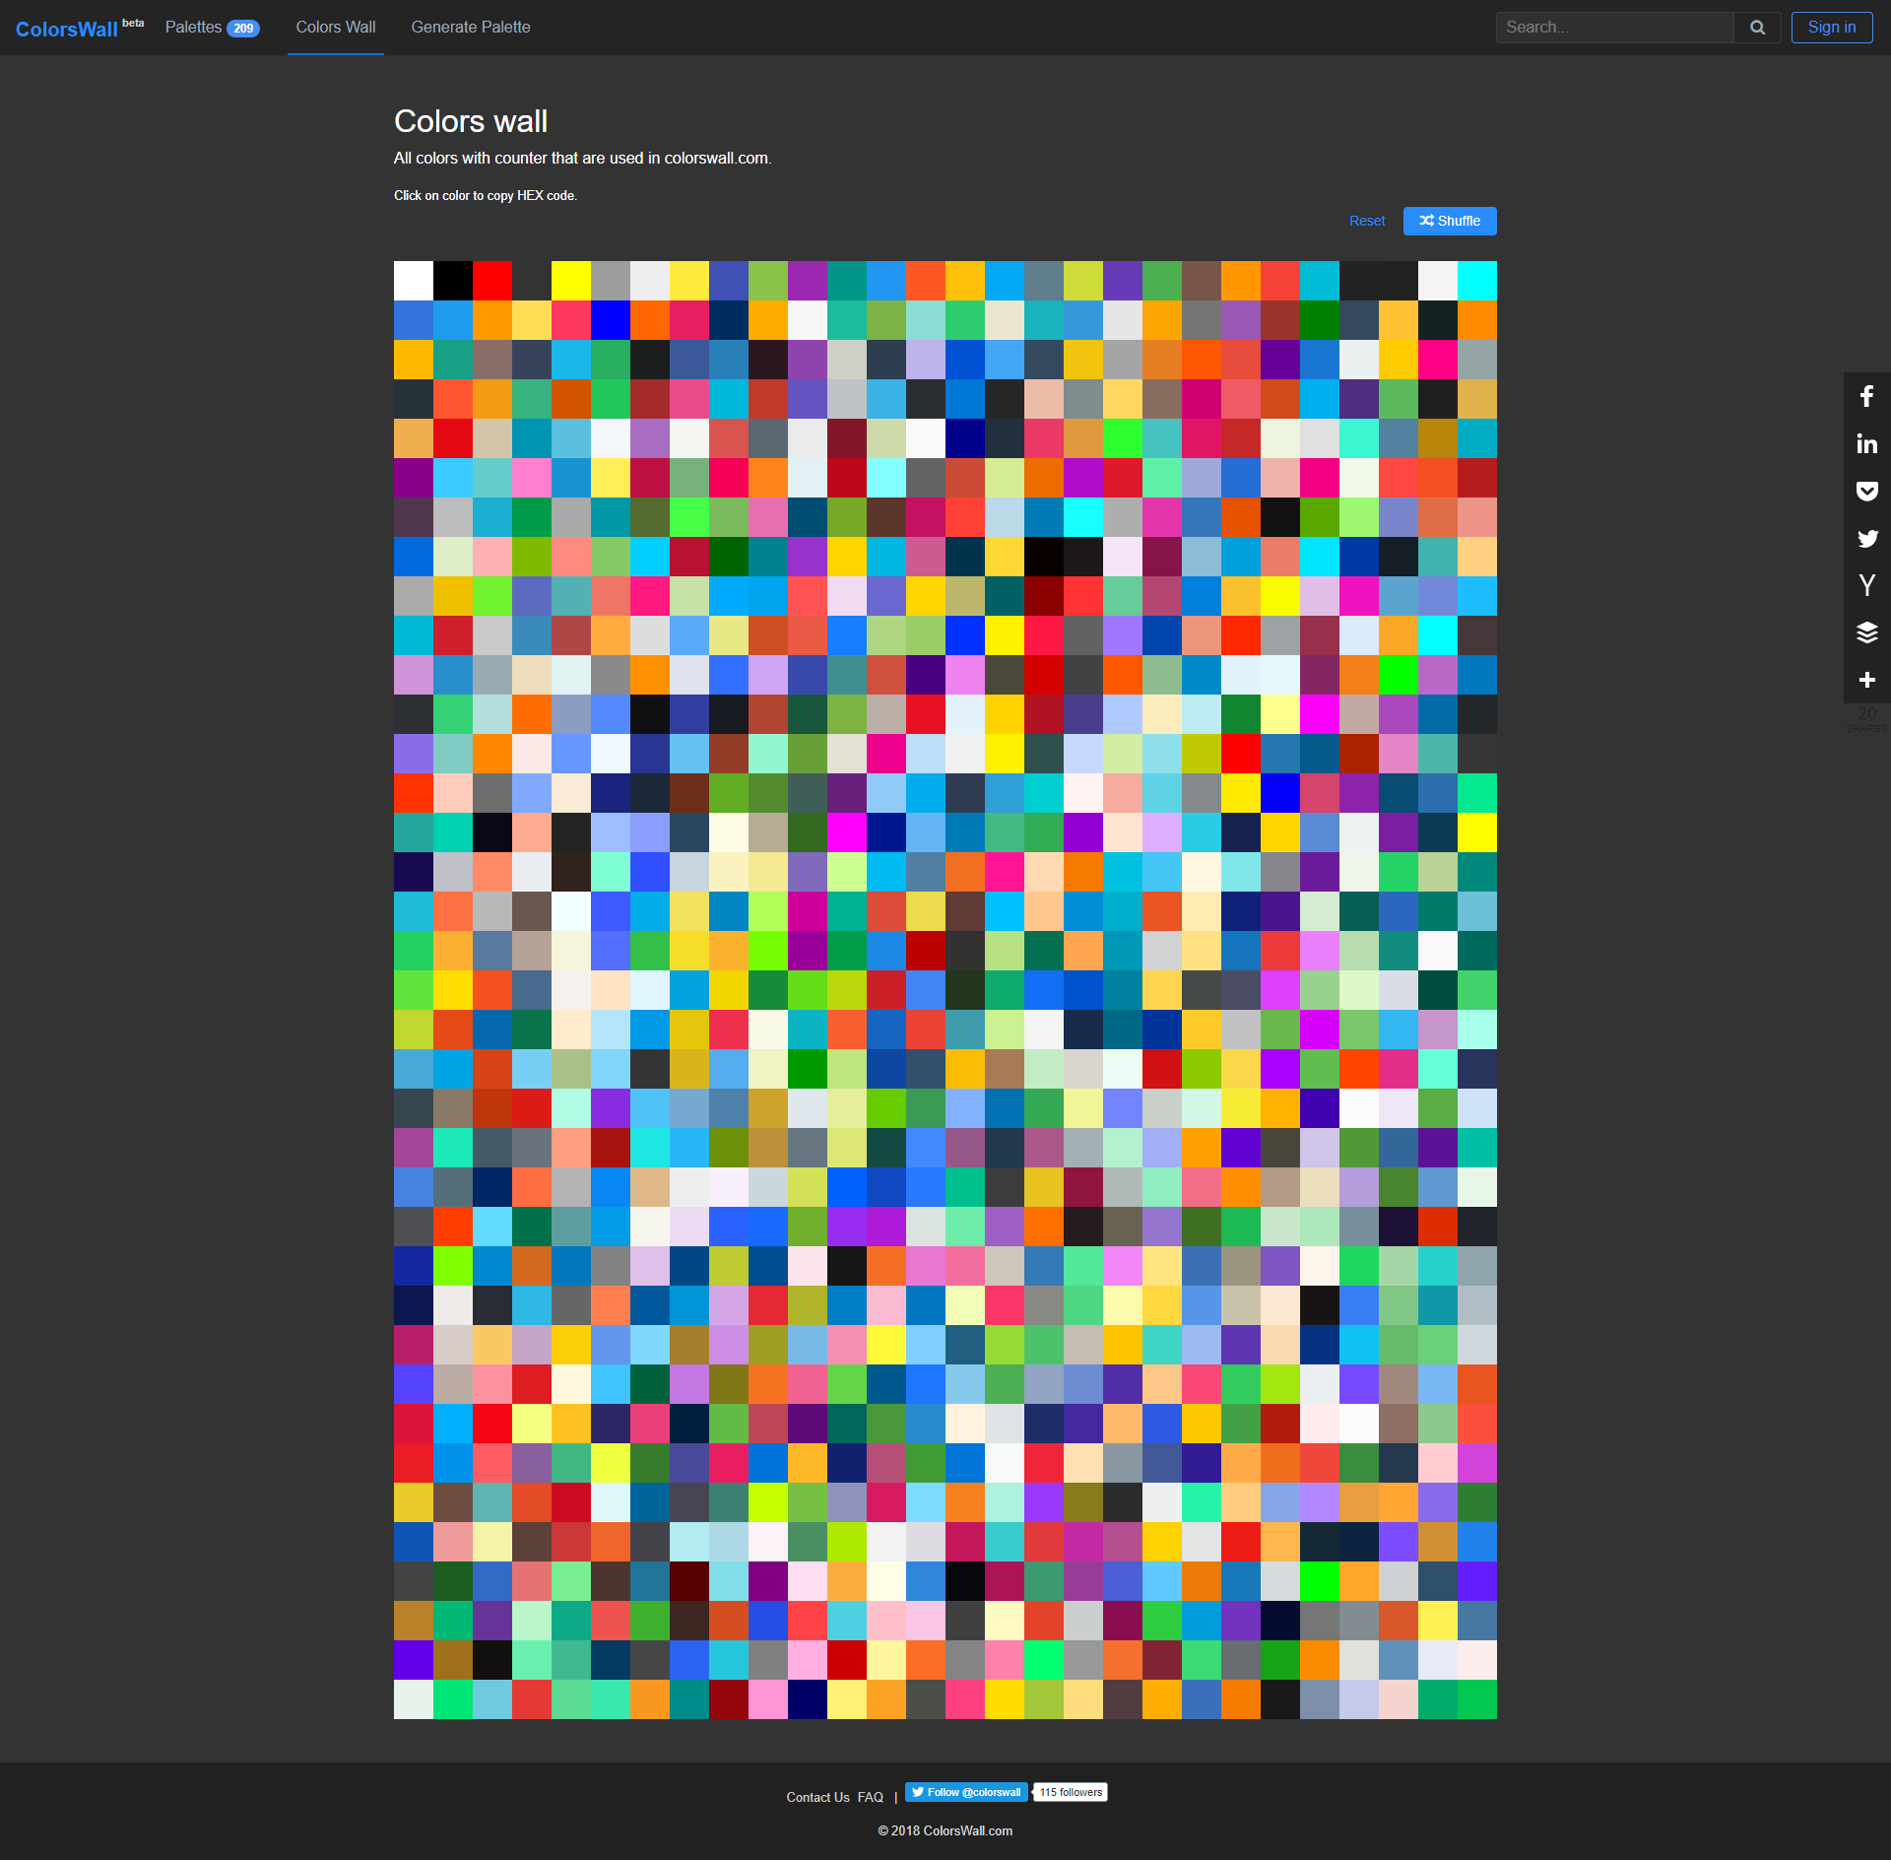The image size is (1891, 1860).
Task: Open the Palettes section
Action: tap(211, 28)
